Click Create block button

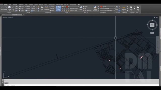pyautogui.click(x=85, y=7)
